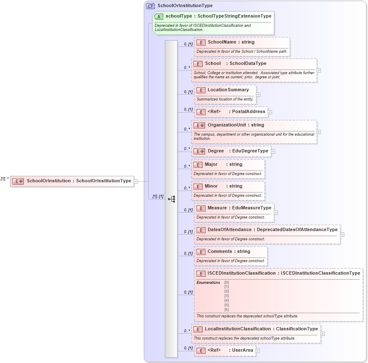The height and width of the screenshot is (363, 368).
Task: Expand the DatesOfAttendance element
Action: [x=342, y=234]
